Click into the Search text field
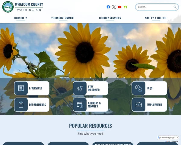Image resolution: width=181 pixels, height=145 pixels. tap(154, 7)
